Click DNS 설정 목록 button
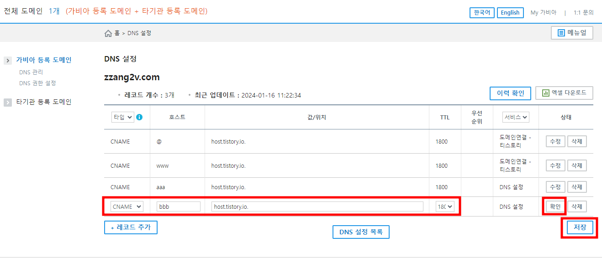This screenshot has height=263, width=602. click(x=361, y=232)
